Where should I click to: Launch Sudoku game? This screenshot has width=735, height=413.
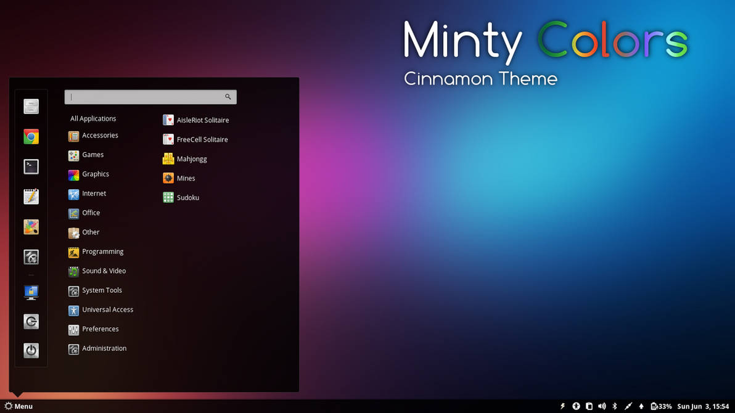point(181,197)
